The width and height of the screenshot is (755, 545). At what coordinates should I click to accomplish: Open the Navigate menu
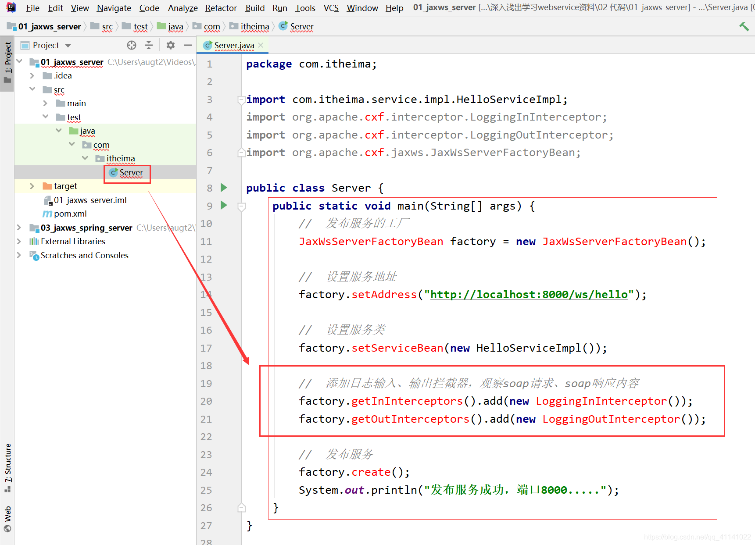[x=114, y=8]
